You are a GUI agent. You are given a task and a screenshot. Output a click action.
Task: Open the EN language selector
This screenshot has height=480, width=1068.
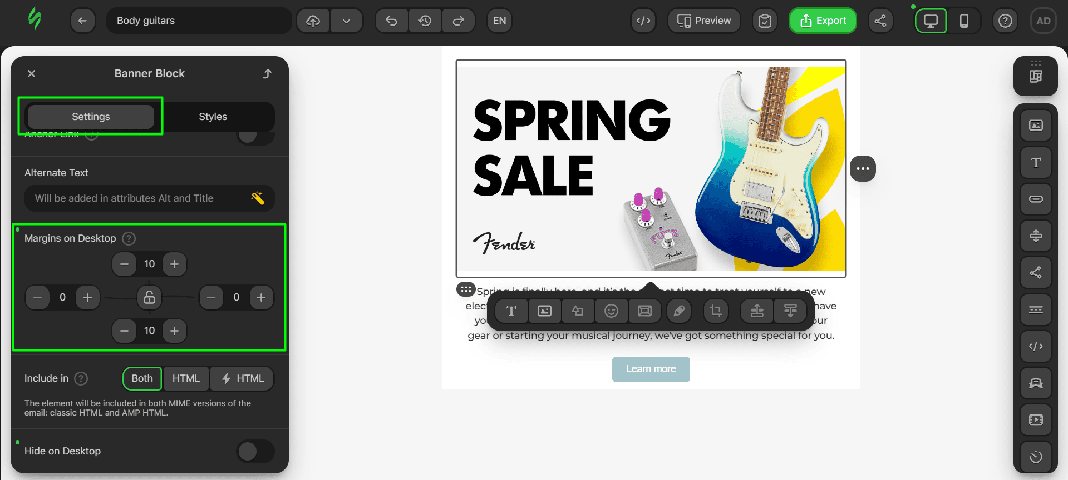click(x=500, y=21)
